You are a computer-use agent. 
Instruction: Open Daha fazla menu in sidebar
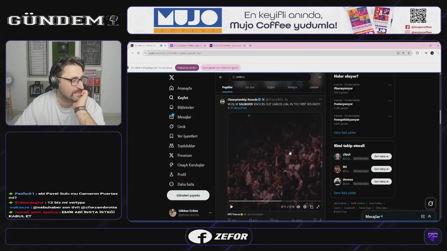[x=181, y=184]
